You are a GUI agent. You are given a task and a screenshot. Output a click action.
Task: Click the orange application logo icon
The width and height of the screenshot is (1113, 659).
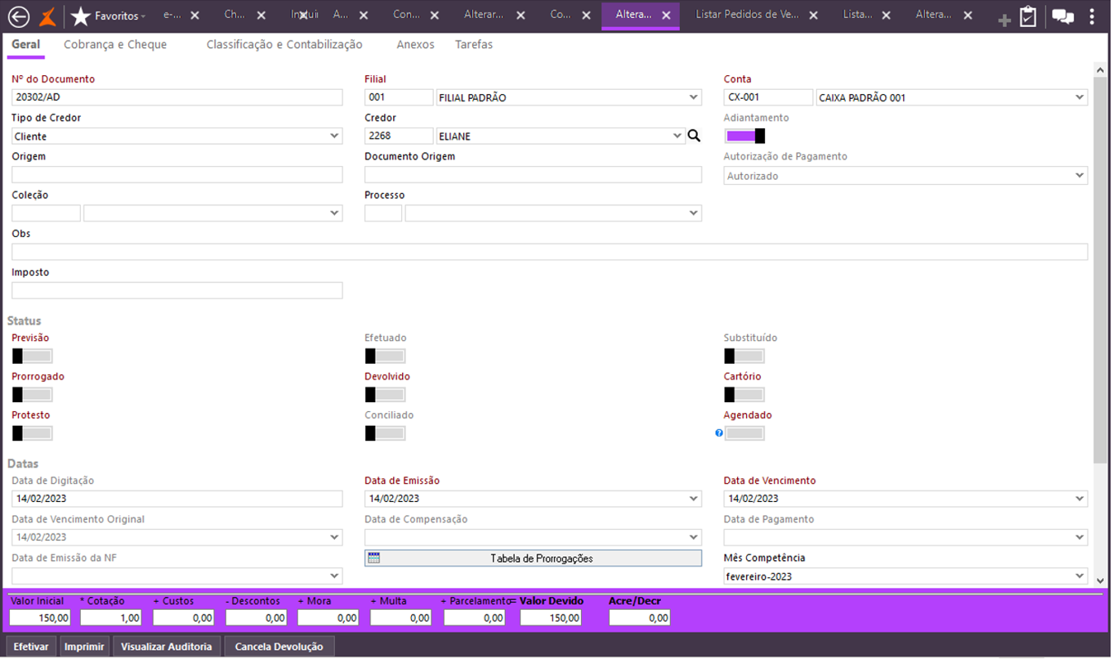tap(48, 16)
